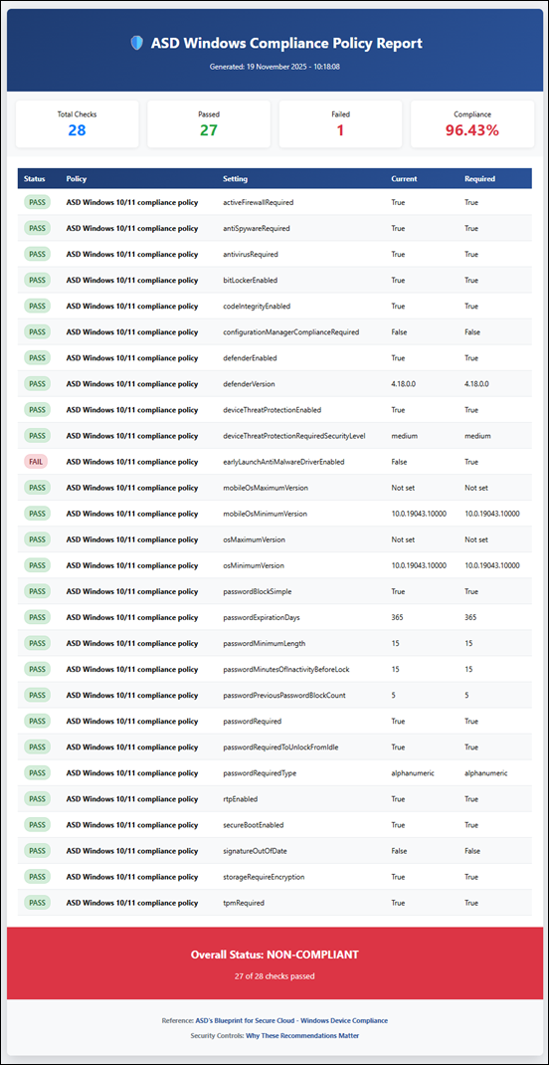Select the passwordRequired setting text
Screen dimensions: 549x1065
click(253, 722)
